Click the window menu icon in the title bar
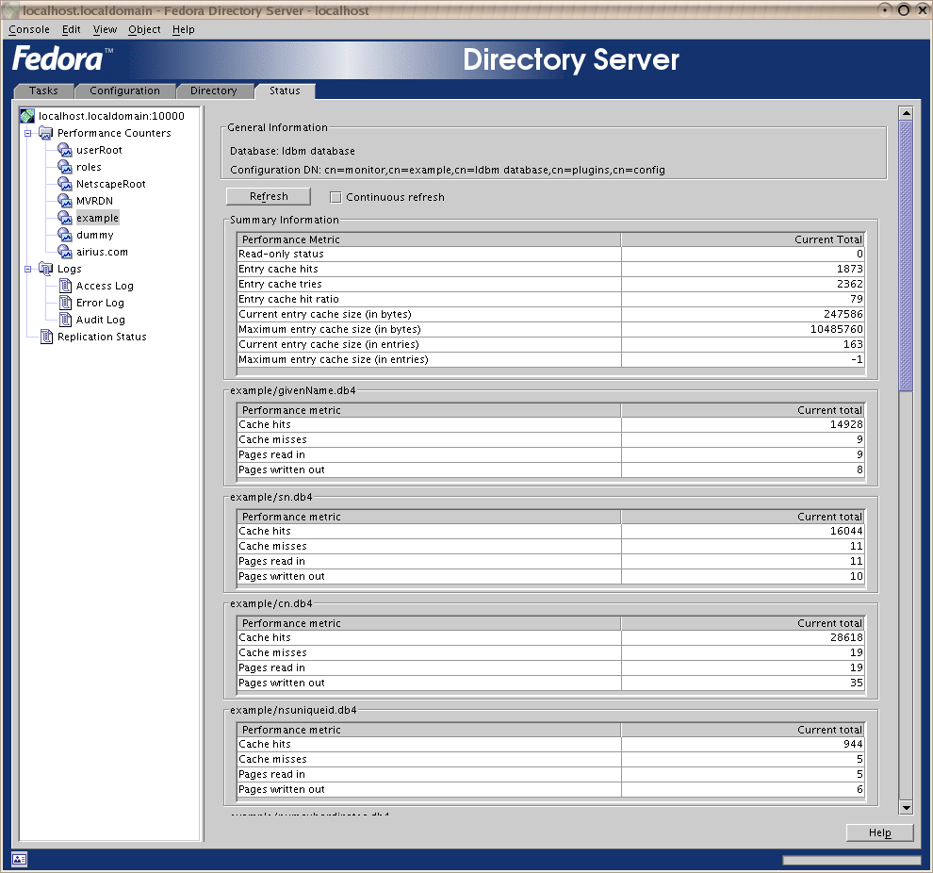The width and height of the screenshot is (933, 873). coord(10,10)
